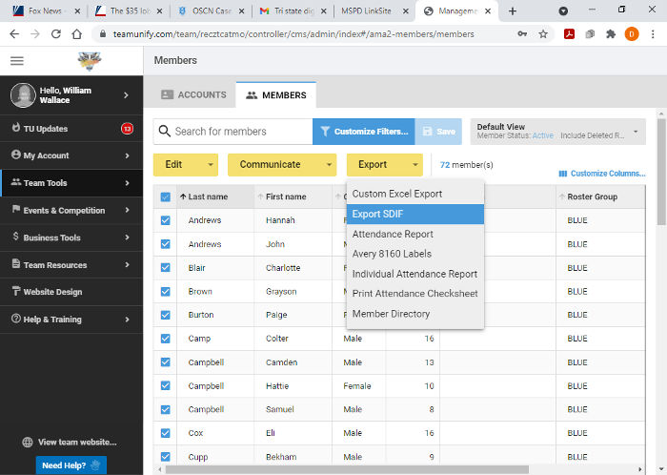Click the search magnifier icon
Image resolution: width=667 pixels, height=475 pixels.
click(x=164, y=132)
